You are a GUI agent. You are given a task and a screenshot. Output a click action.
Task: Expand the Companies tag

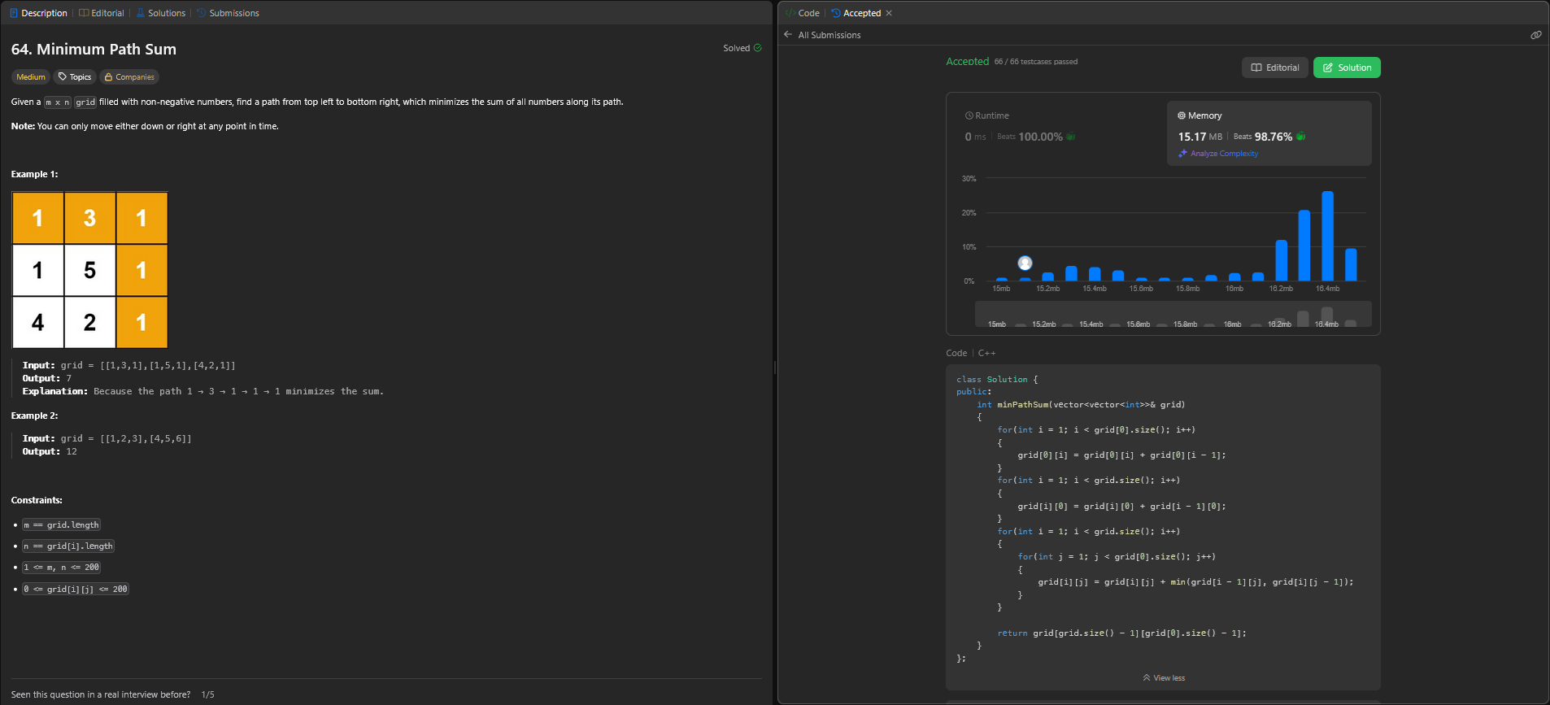(x=129, y=77)
